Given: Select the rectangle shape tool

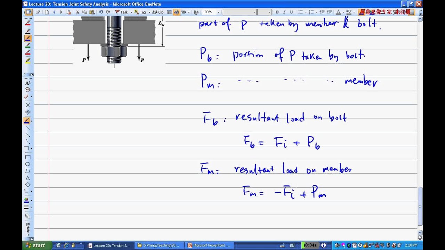Looking at the screenshot, I should point(28,157).
